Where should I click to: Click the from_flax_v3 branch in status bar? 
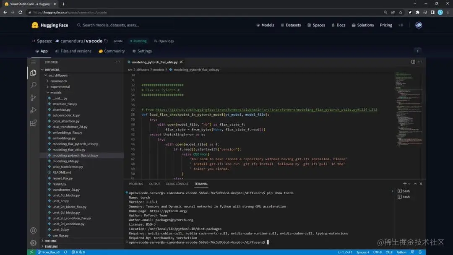[x=49, y=252]
